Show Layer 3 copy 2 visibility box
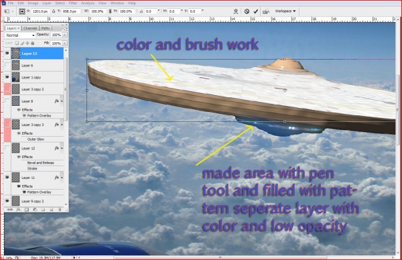This screenshot has height=260, width=402. pyautogui.click(x=7, y=89)
